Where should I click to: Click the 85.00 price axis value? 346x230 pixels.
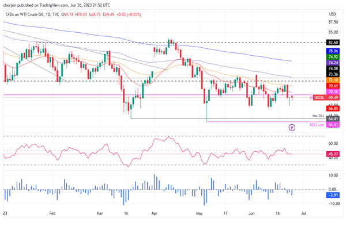coord(333,32)
